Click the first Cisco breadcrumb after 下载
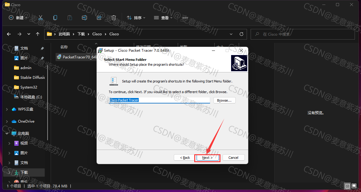Screen dimensions: 361x192 click(97, 34)
